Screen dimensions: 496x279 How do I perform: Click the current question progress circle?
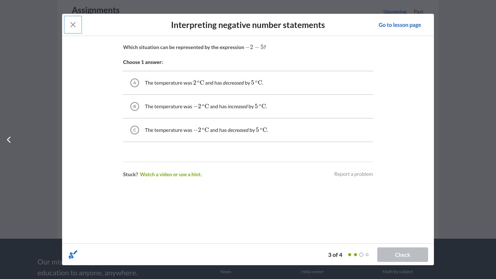(361, 255)
